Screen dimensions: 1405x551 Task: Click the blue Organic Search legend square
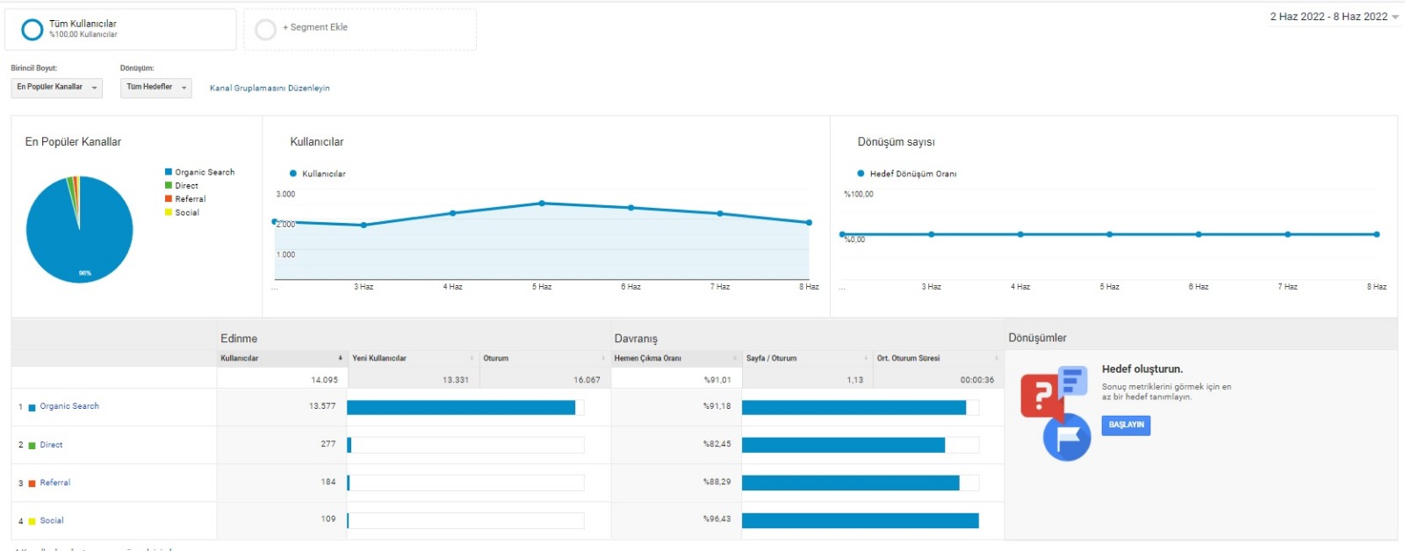coord(168,172)
